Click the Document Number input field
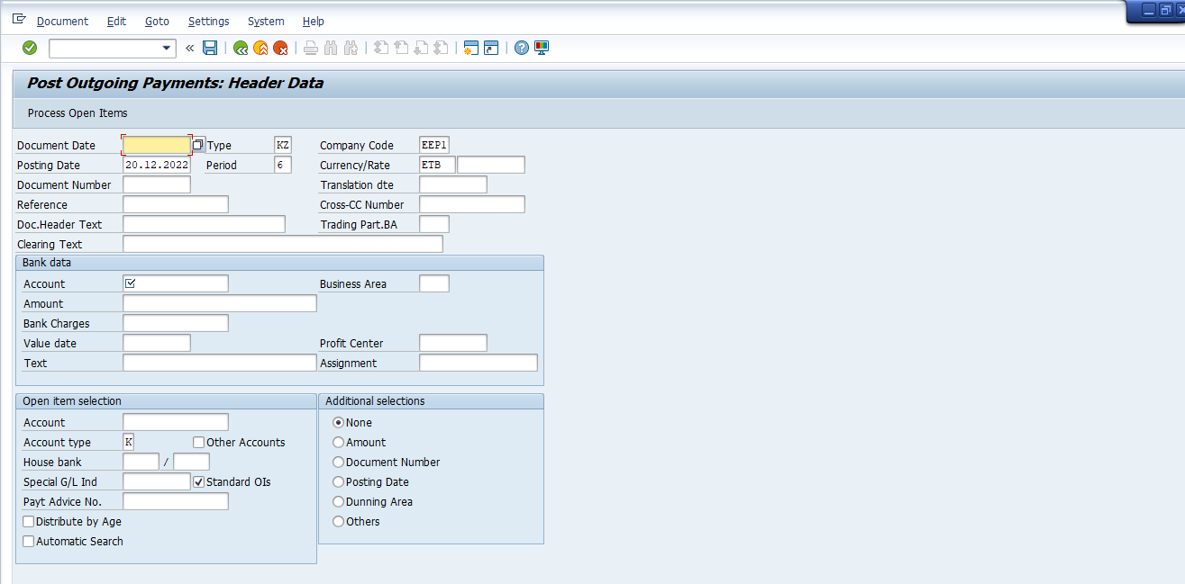Screen dimensions: 1185x584 tap(157, 184)
